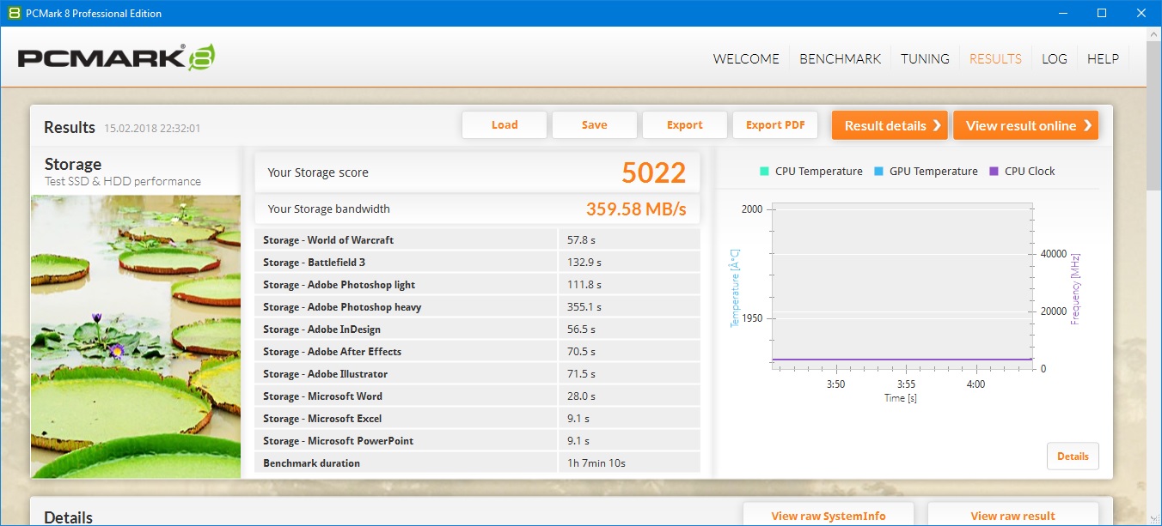Open the TUNING tab
The height and width of the screenshot is (526, 1162).
point(925,59)
